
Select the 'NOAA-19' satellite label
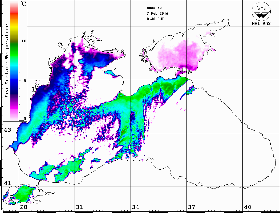pyautogui.click(x=154, y=8)
